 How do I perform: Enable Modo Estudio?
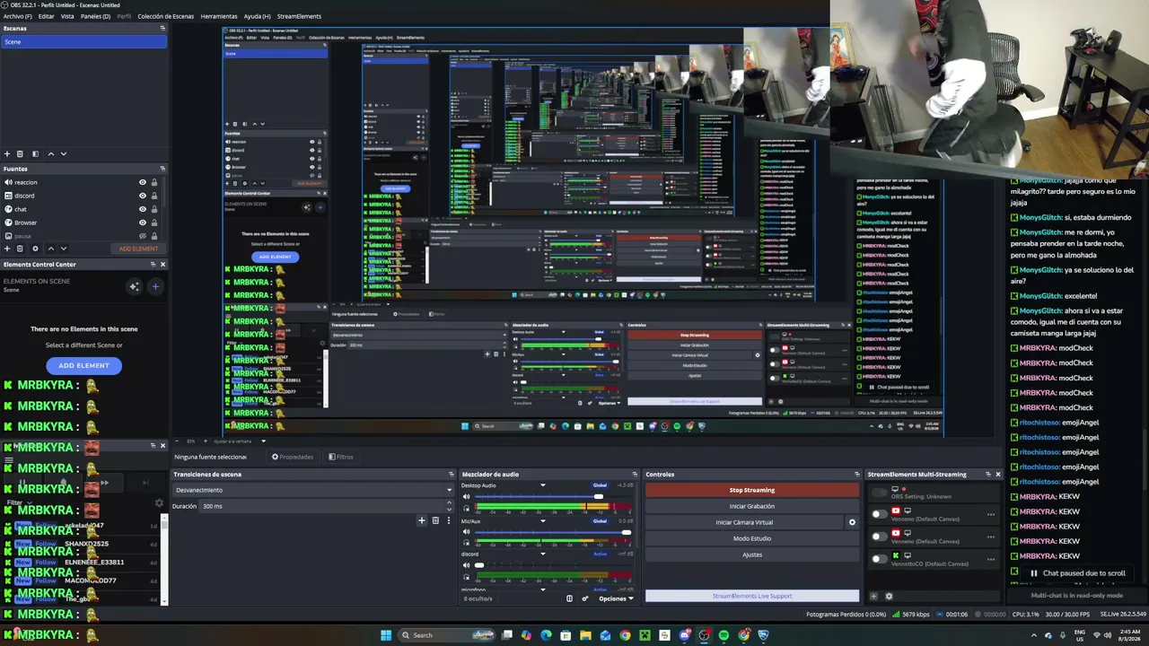[752, 538]
